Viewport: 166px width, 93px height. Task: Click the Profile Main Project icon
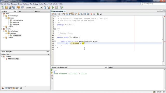(x=61, y=7)
